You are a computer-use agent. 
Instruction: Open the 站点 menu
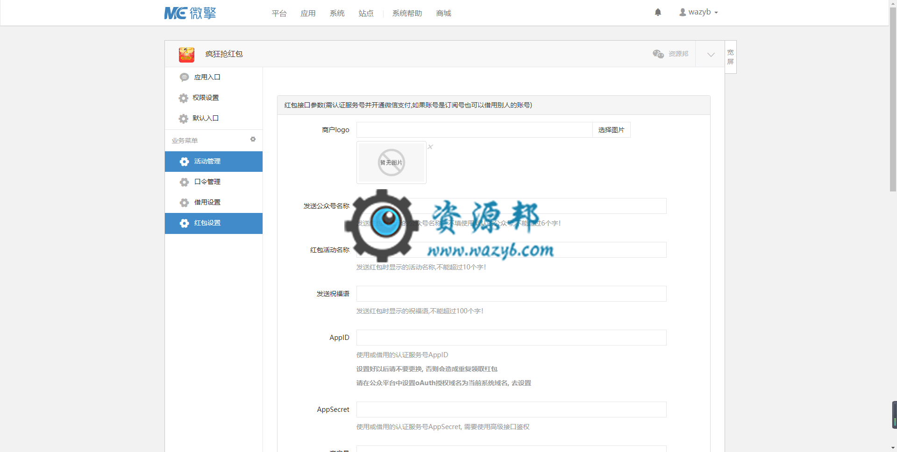366,14
